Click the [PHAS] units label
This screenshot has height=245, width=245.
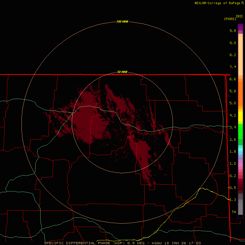(230, 19)
